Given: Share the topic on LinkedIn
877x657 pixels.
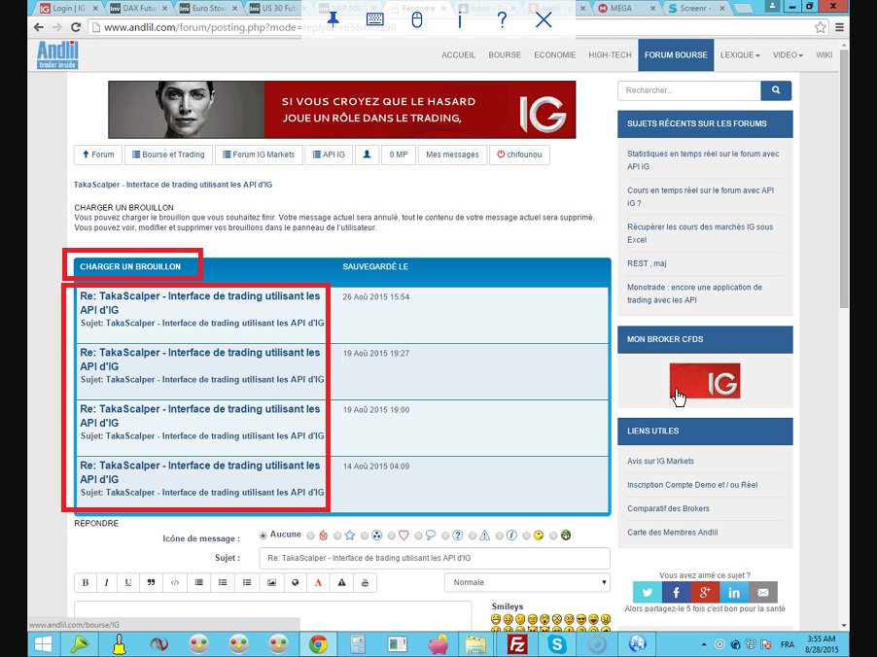Looking at the screenshot, I should 734,592.
